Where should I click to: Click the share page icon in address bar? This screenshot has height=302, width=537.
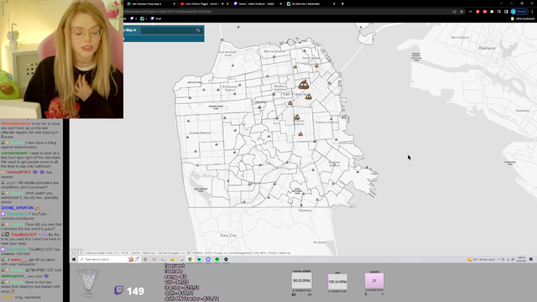(455, 11)
